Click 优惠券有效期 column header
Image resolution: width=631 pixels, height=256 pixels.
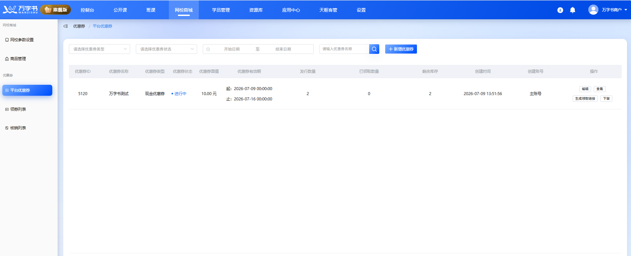coord(249,71)
